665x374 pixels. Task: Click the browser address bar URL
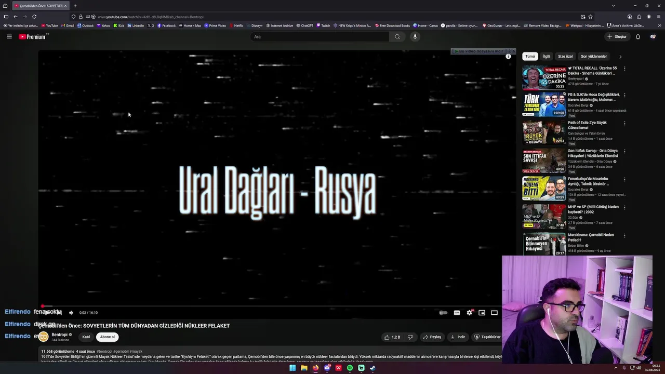pyautogui.click(x=151, y=17)
